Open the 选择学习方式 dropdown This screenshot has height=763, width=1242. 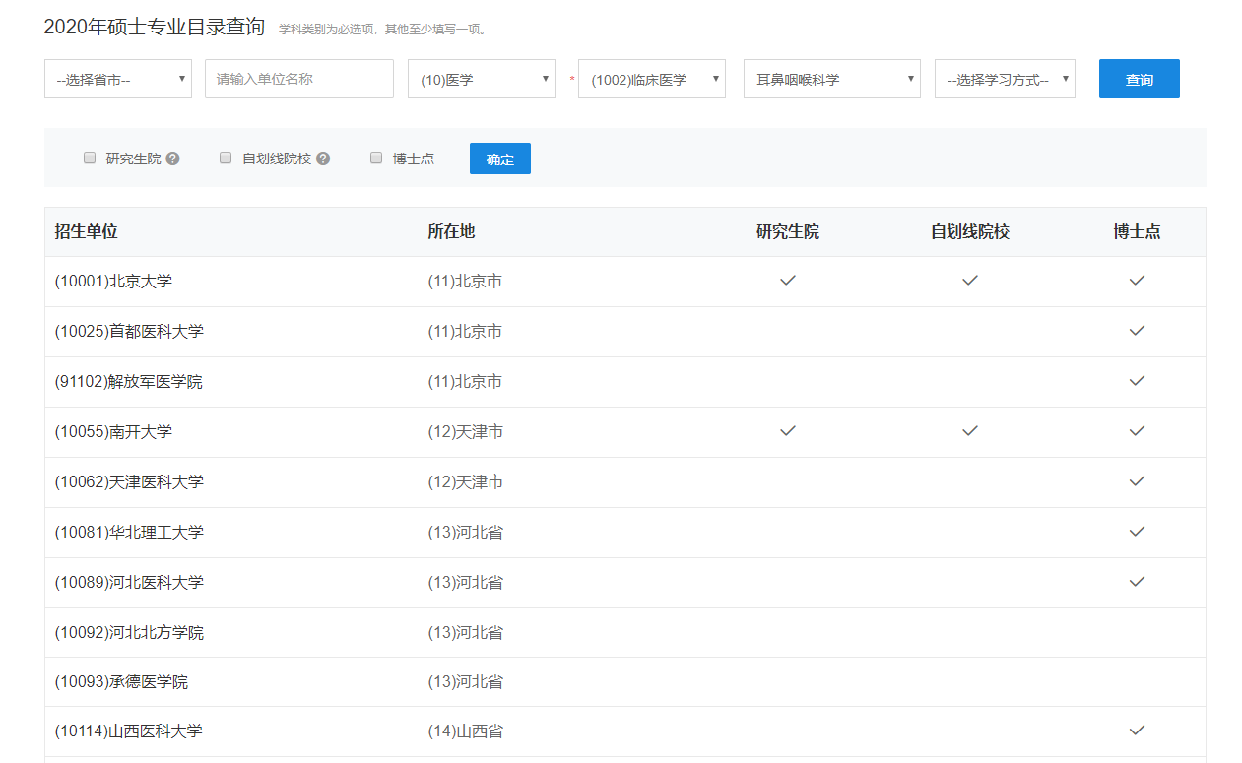click(1005, 79)
